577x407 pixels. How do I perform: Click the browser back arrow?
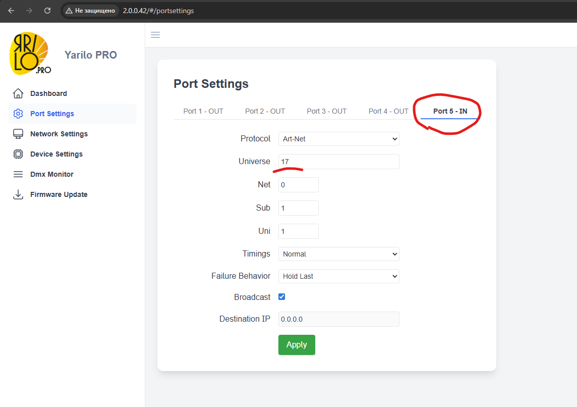(11, 11)
